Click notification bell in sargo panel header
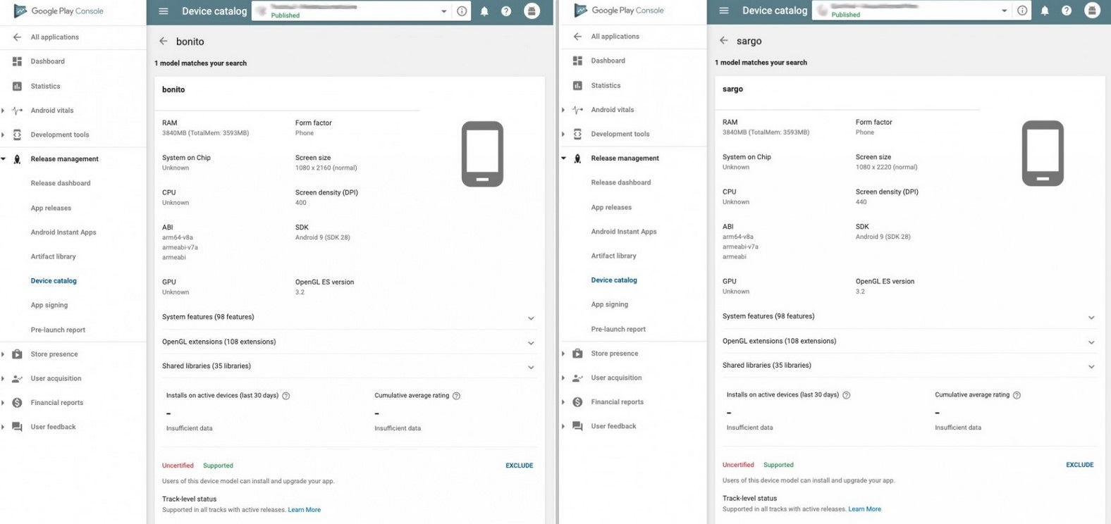This screenshot has width=1111, height=524. tap(1045, 11)
